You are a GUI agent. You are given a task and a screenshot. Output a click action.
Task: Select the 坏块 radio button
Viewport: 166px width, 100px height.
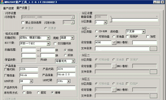[x=65, y=50]
